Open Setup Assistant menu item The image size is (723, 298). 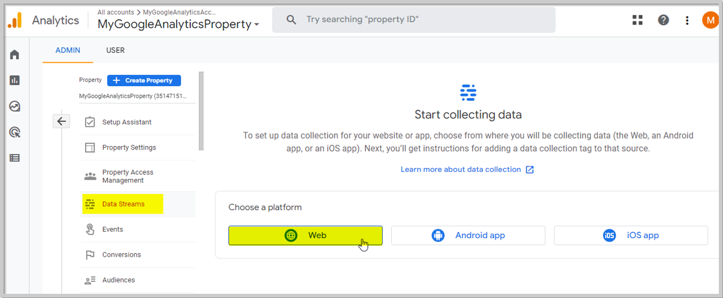tap(138, 122)
